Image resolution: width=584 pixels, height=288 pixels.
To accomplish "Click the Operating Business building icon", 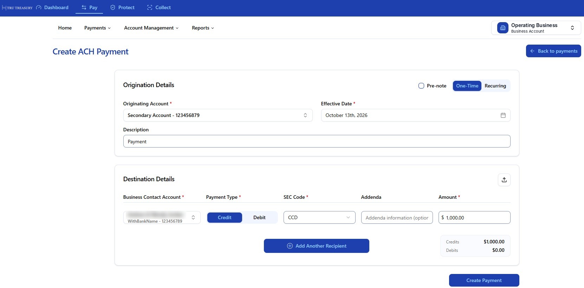I will pyautogui.click(x=503, y=28).
